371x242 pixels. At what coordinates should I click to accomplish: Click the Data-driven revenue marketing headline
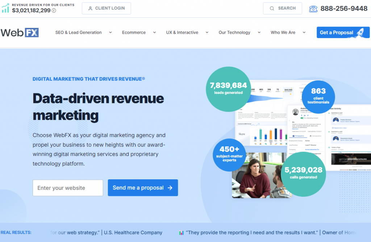pos(98,107)
